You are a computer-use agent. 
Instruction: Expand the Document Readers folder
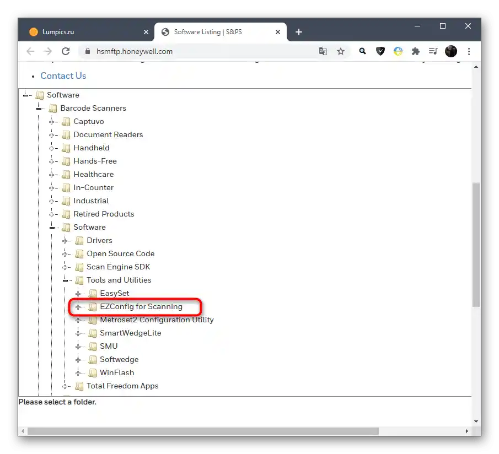click(52, 135)
